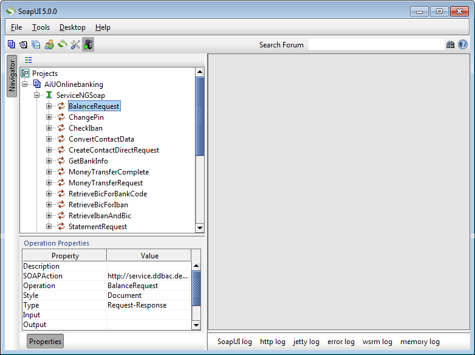Click the navigator tree toggle icon
Image resolution: width=475 pixels, height=355 pixels.
tap(28, 60)
